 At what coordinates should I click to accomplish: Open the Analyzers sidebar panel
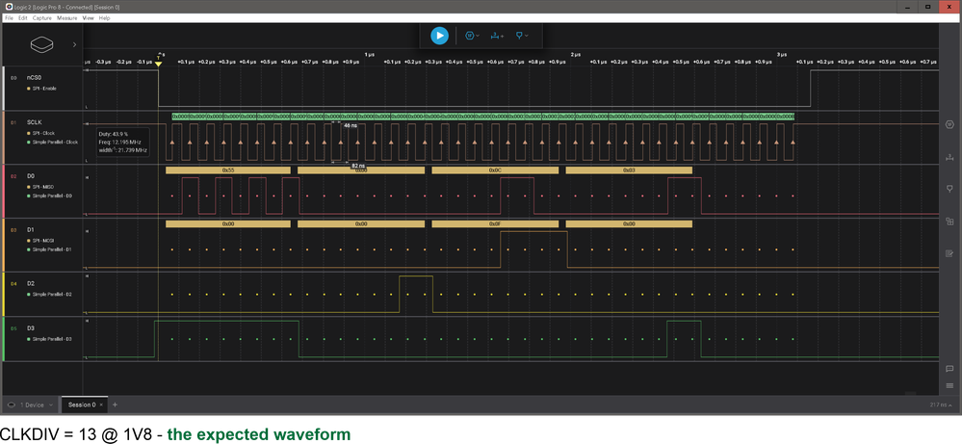point(949,124)
